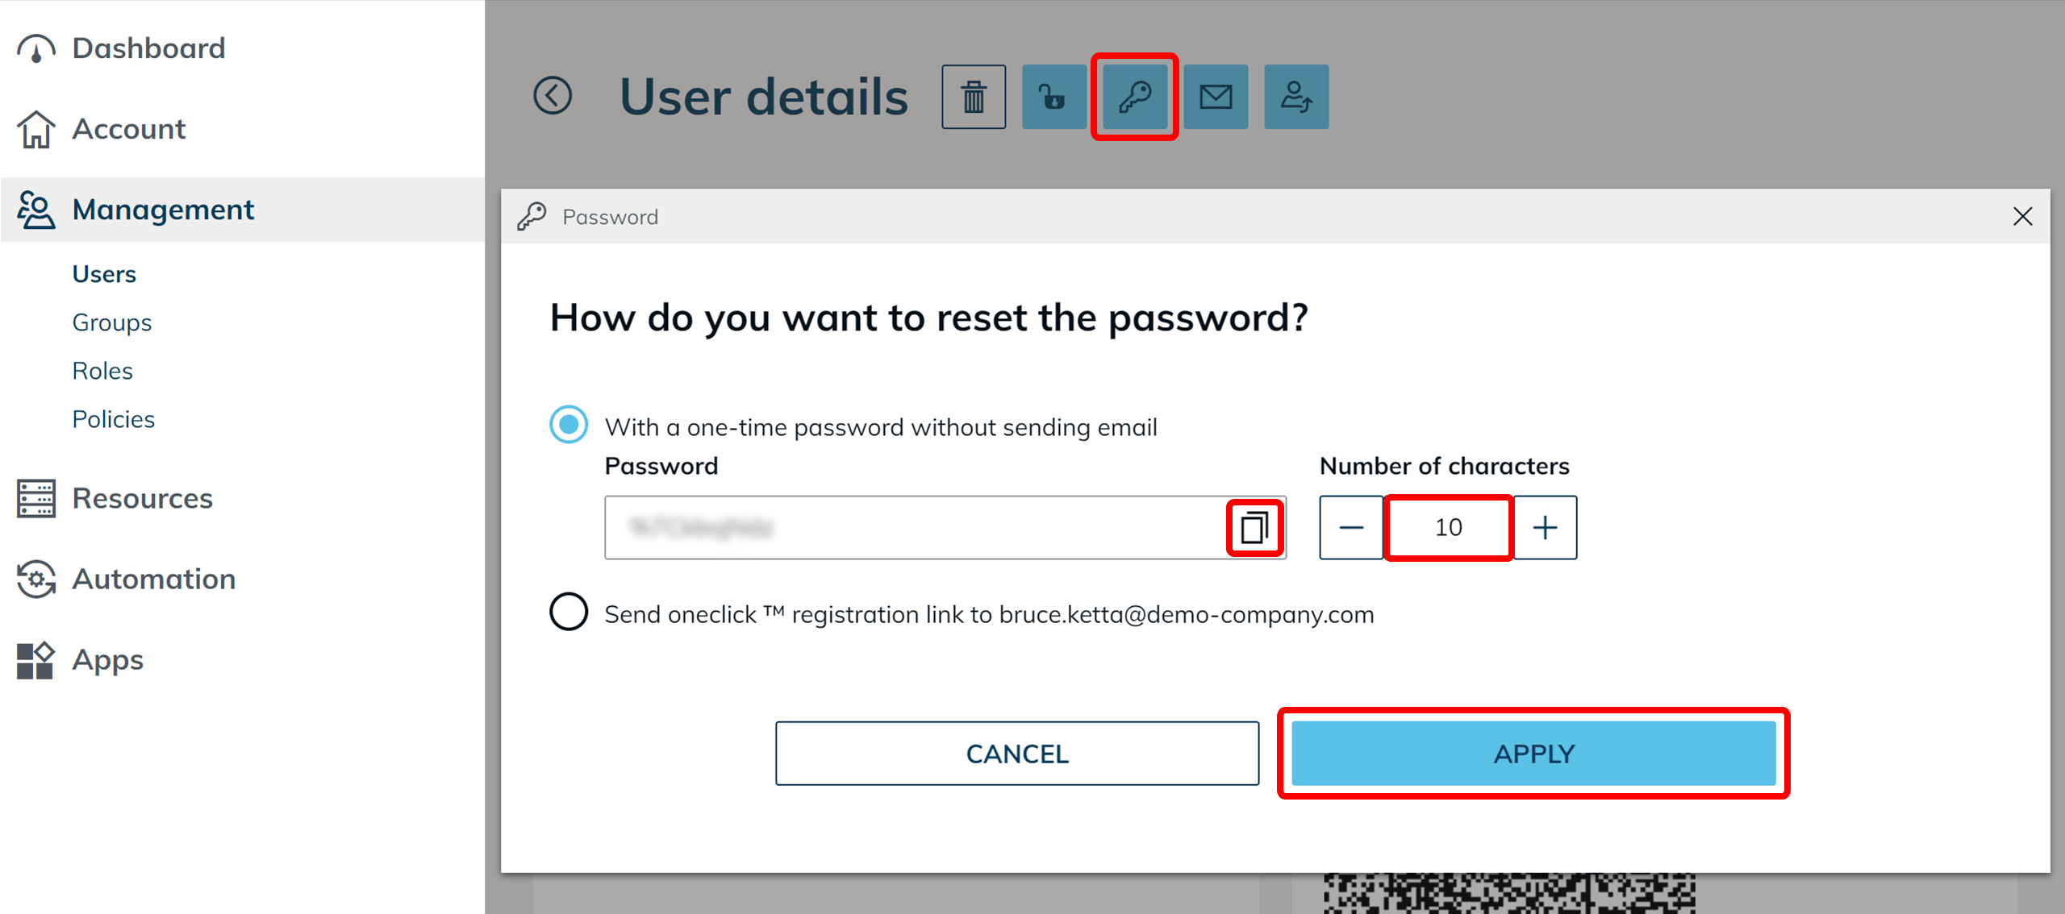Copy the generated password to clipboard
The width and height of the screenshot is (2065, 914).
1254,528
